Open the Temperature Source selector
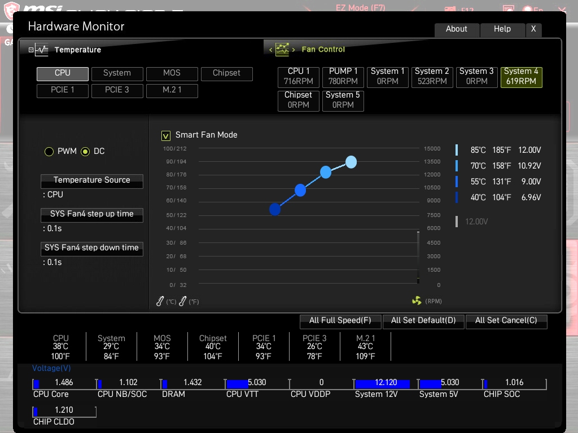 tap(92, 181)
